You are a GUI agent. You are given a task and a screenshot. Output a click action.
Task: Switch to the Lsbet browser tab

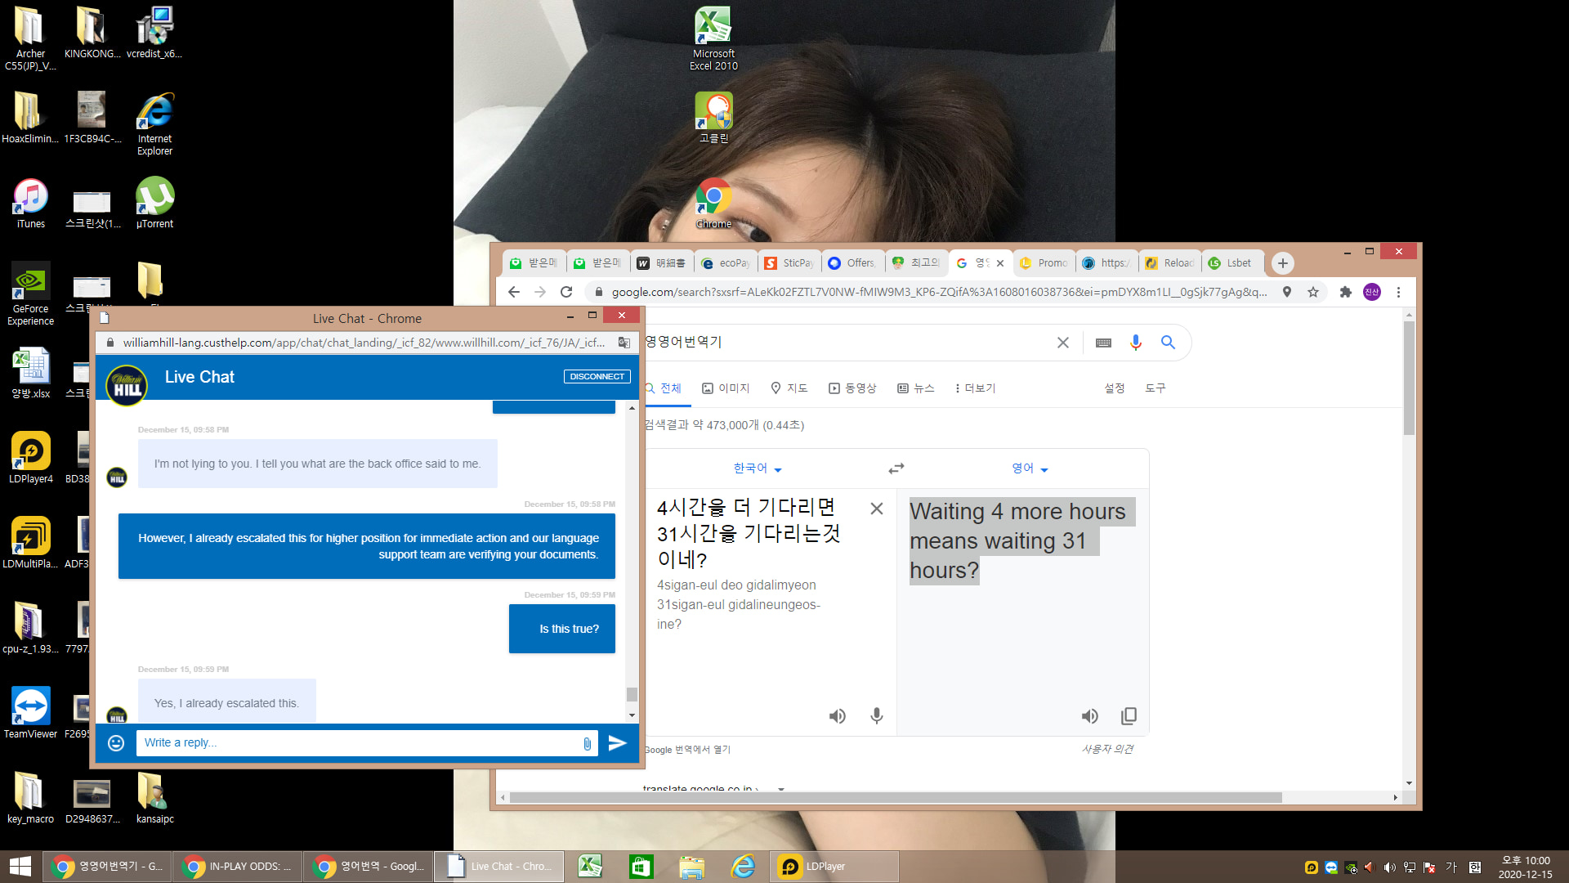pos(1232,263)
